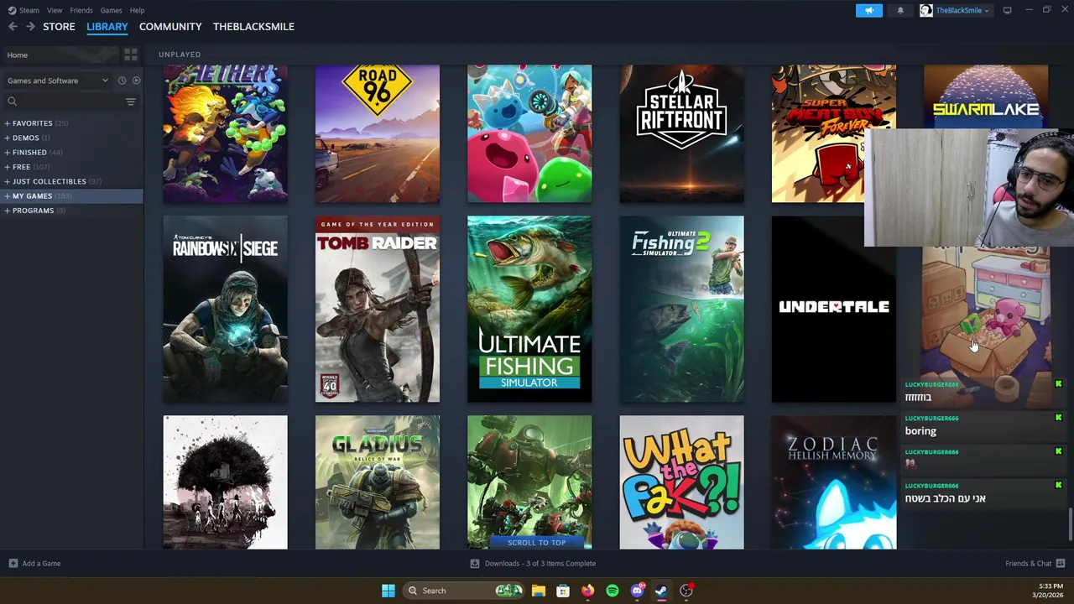Click the library vertical scrollbar

click(1070, 525)
